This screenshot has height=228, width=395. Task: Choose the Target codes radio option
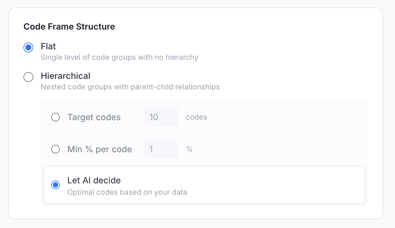tap(56, 117)
